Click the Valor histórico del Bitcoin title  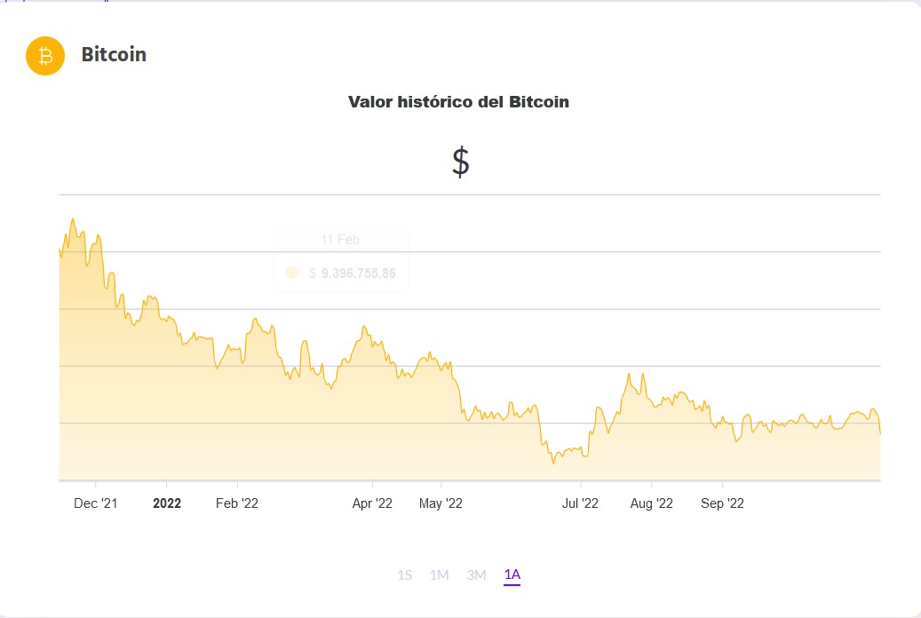click(x=459, y=102)
